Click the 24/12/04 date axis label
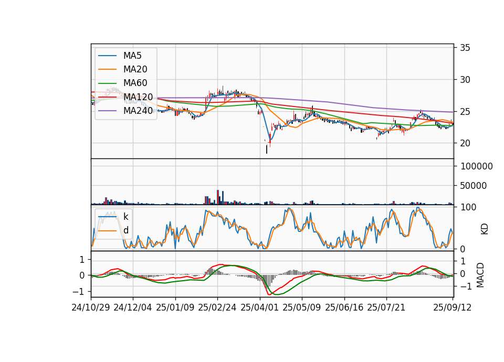The width and height of the screenshot is (504, 362). (133, 307)
